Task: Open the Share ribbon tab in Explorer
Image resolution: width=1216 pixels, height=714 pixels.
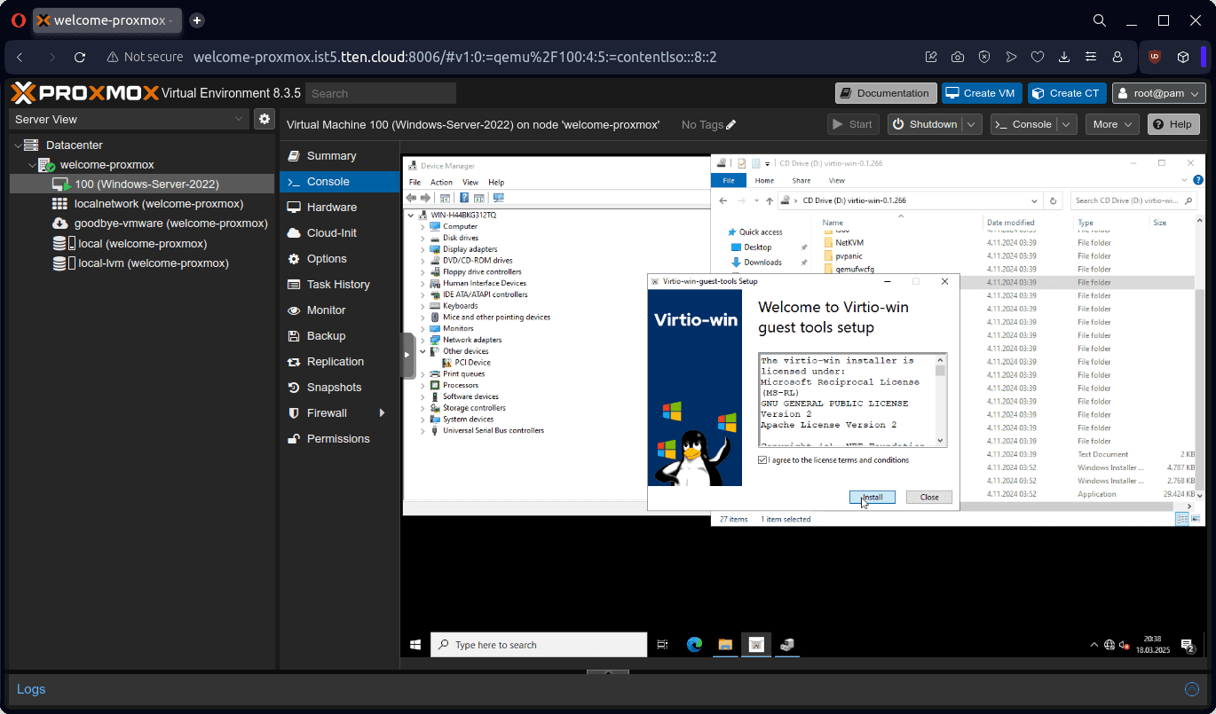Action: coord(801,180)
